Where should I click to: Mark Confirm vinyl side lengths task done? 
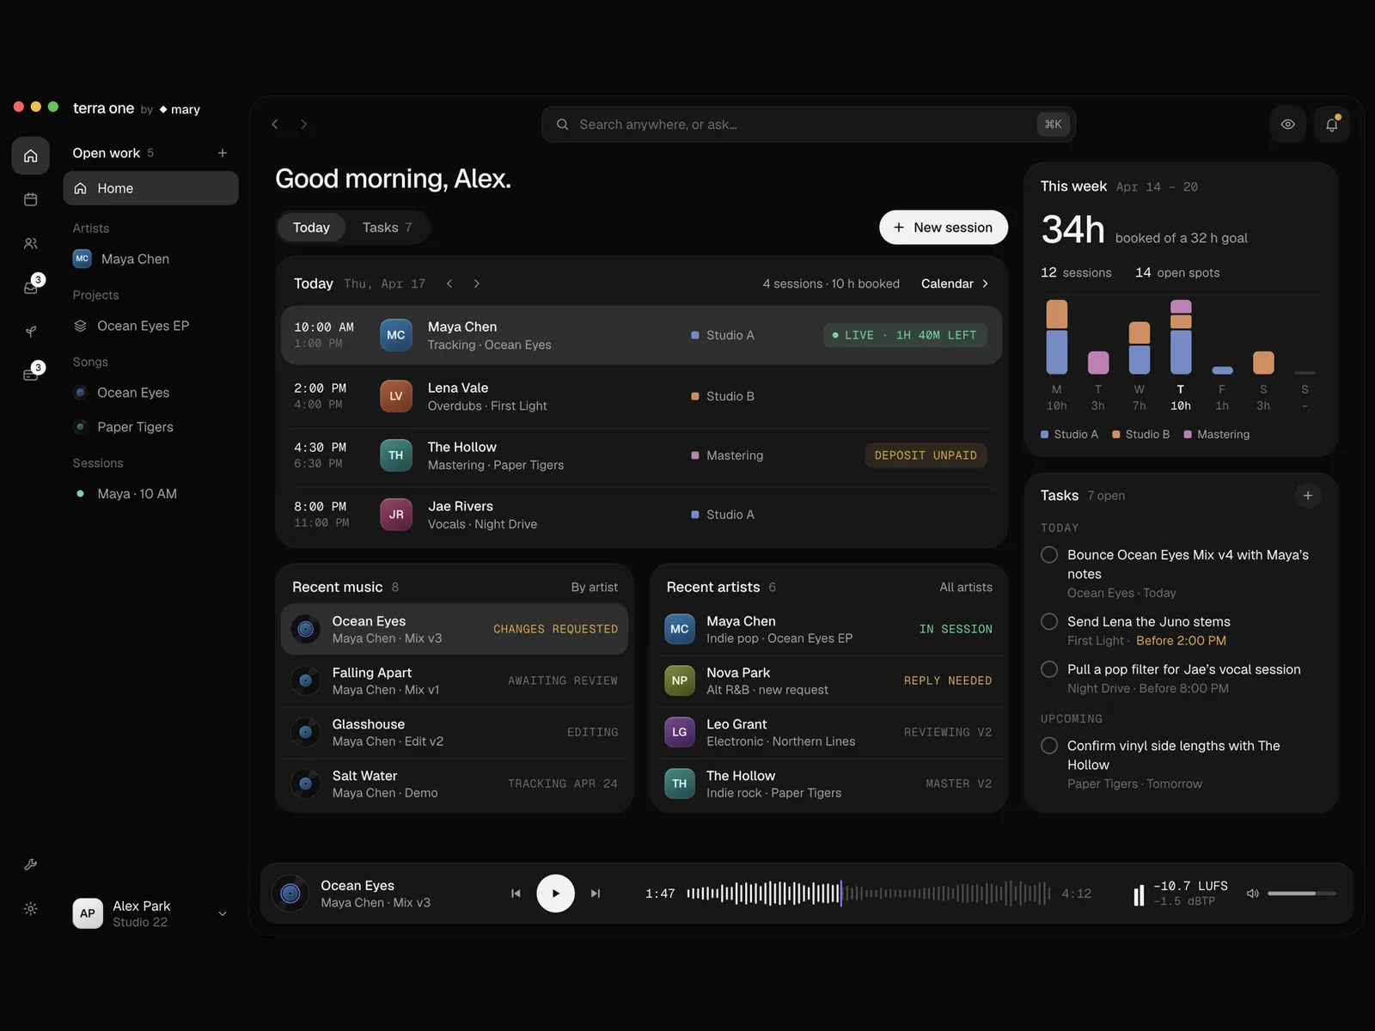(1049, 746)
